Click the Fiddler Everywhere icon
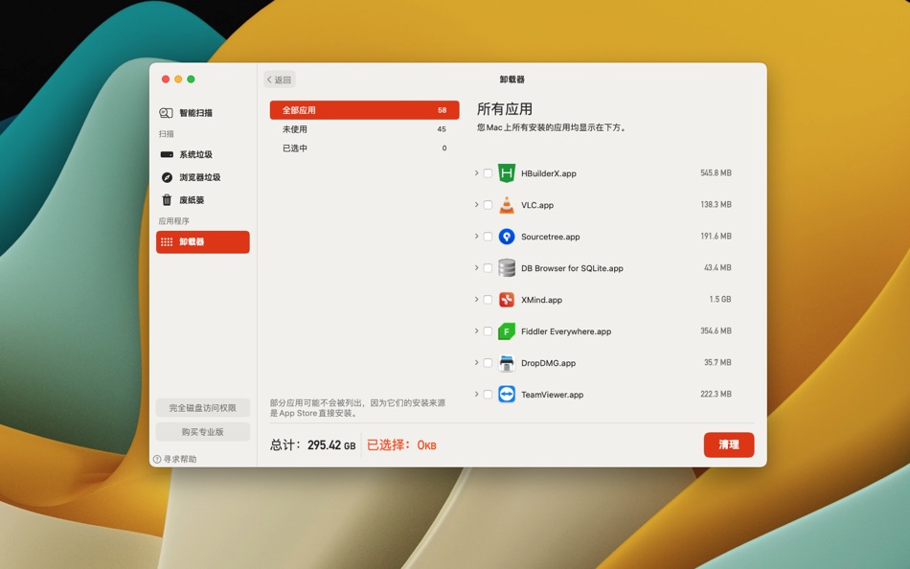Viewport: 910px width, 569px height. point(507,330)
